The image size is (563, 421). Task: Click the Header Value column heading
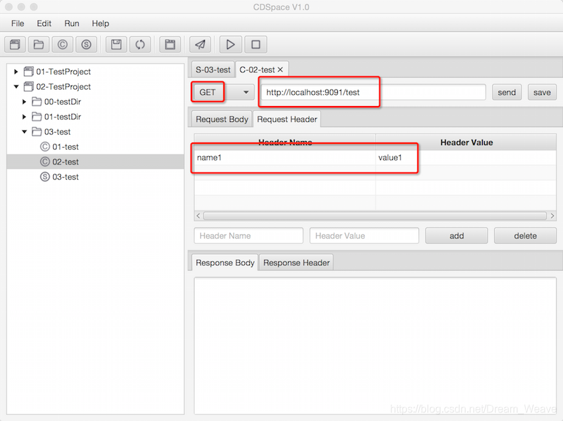[x=466, y=143]
